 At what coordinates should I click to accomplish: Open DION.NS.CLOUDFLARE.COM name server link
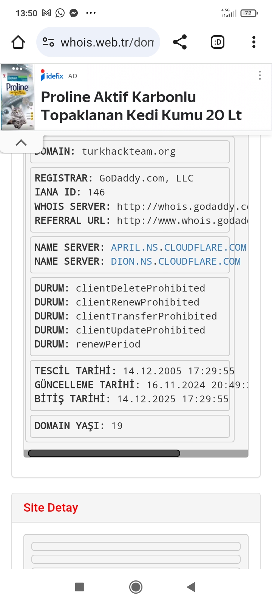pyautogui.click(x=176, y=261)
